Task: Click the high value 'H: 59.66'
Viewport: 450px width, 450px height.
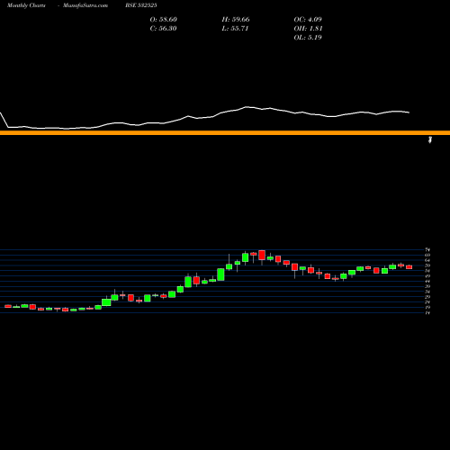Action: pyautogui.click(x=236, y=20)
